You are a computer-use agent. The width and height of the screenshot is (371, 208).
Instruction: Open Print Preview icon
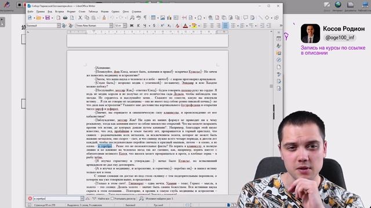(x=72, y=18)
